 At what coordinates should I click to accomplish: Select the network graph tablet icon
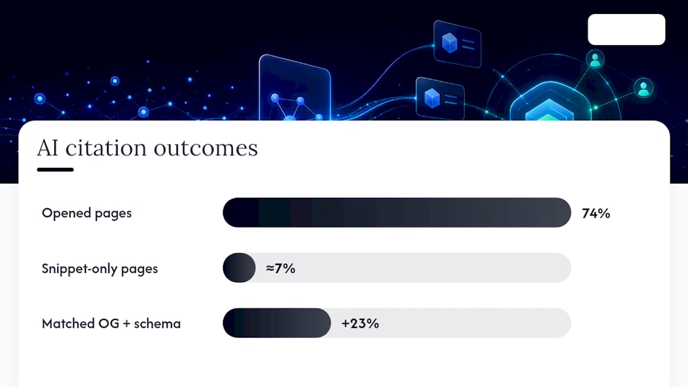tap(295, 89)
